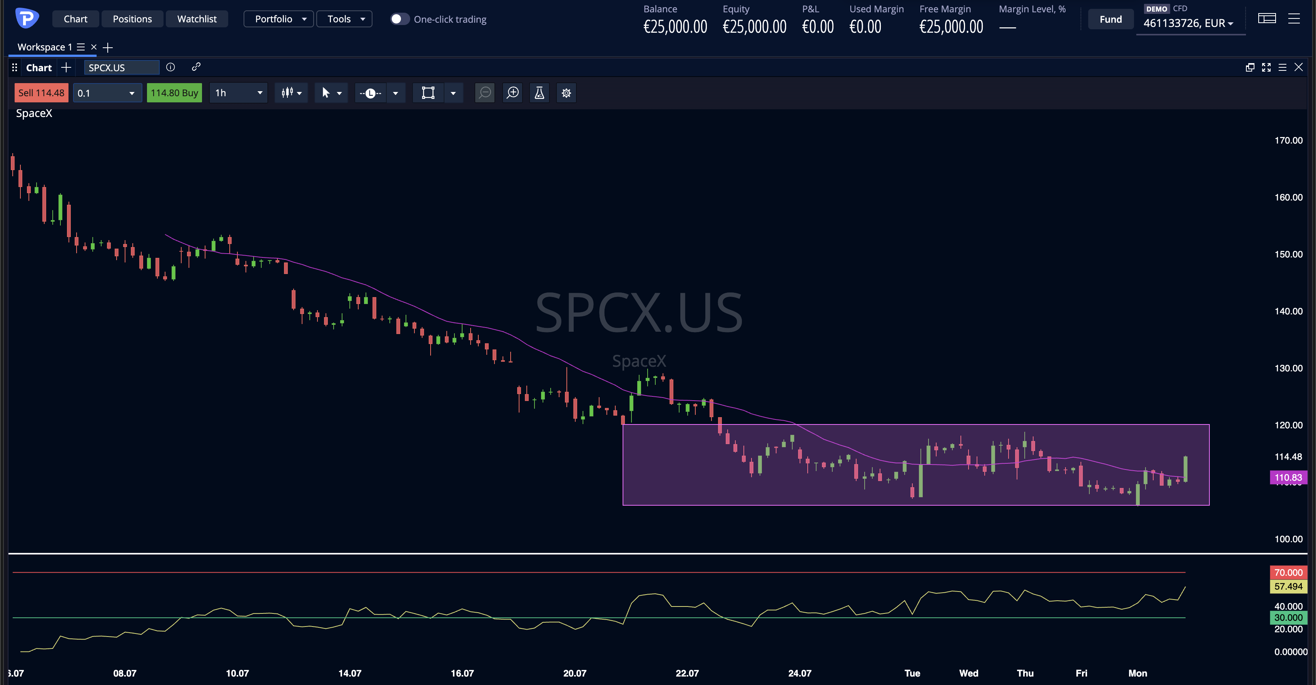Open the 1h timeframe dropdown
This screenshot has width=1316, height=685.
(238, 92)
